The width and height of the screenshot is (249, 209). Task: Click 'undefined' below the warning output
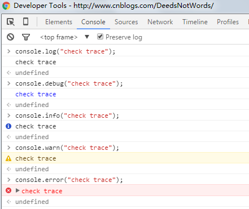[32, 169]
